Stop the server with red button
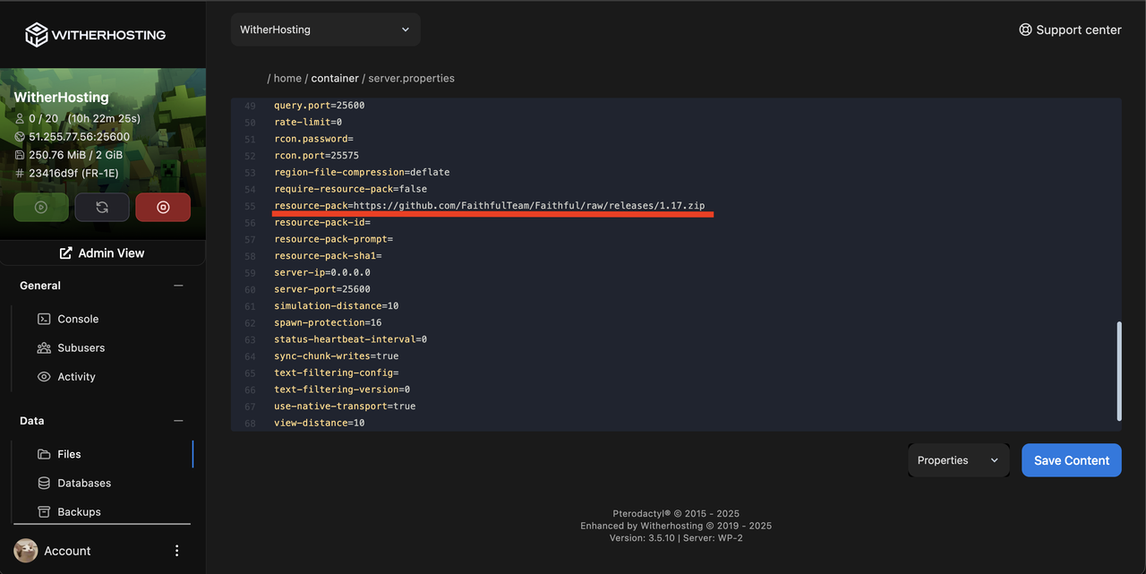 pos(163,207)
